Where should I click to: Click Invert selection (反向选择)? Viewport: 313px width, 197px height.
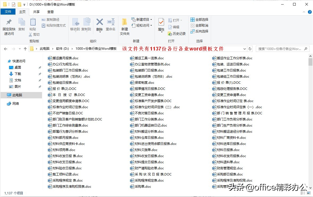[x=199, y=31]
